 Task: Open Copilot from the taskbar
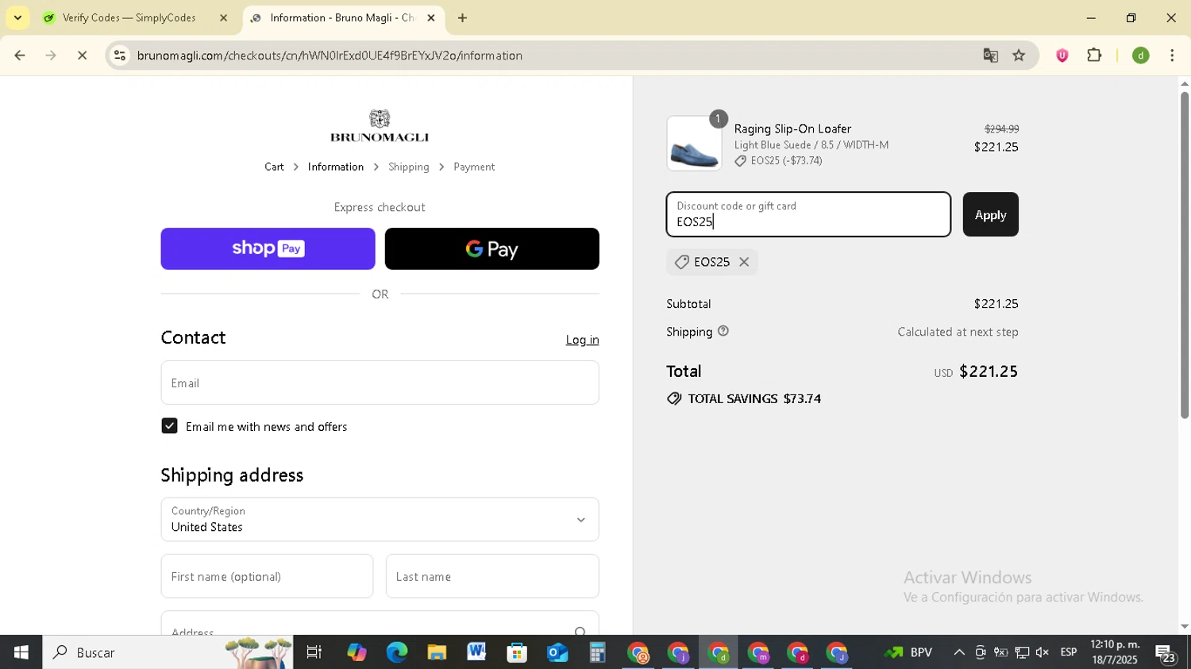357,652
